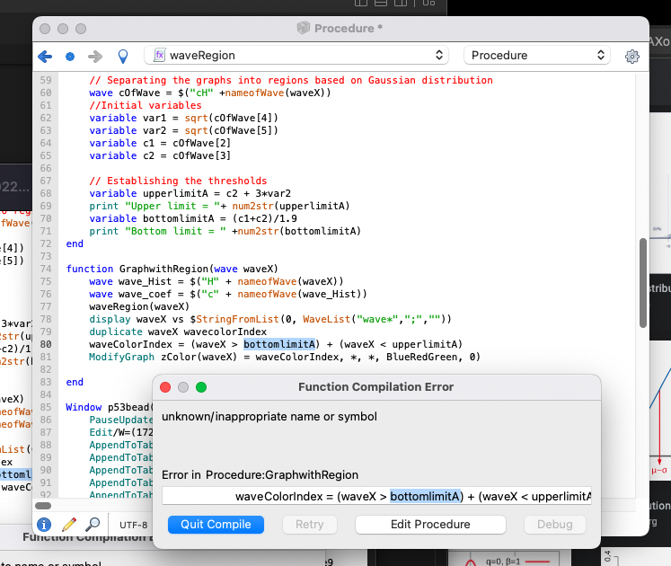Click the horizontal scrollbar thumb
Screen dimensions: 671x566
pos(43,506)
